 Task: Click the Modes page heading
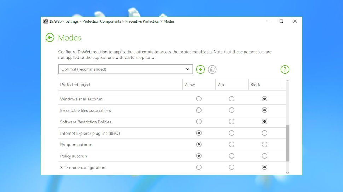coord(69,37)
